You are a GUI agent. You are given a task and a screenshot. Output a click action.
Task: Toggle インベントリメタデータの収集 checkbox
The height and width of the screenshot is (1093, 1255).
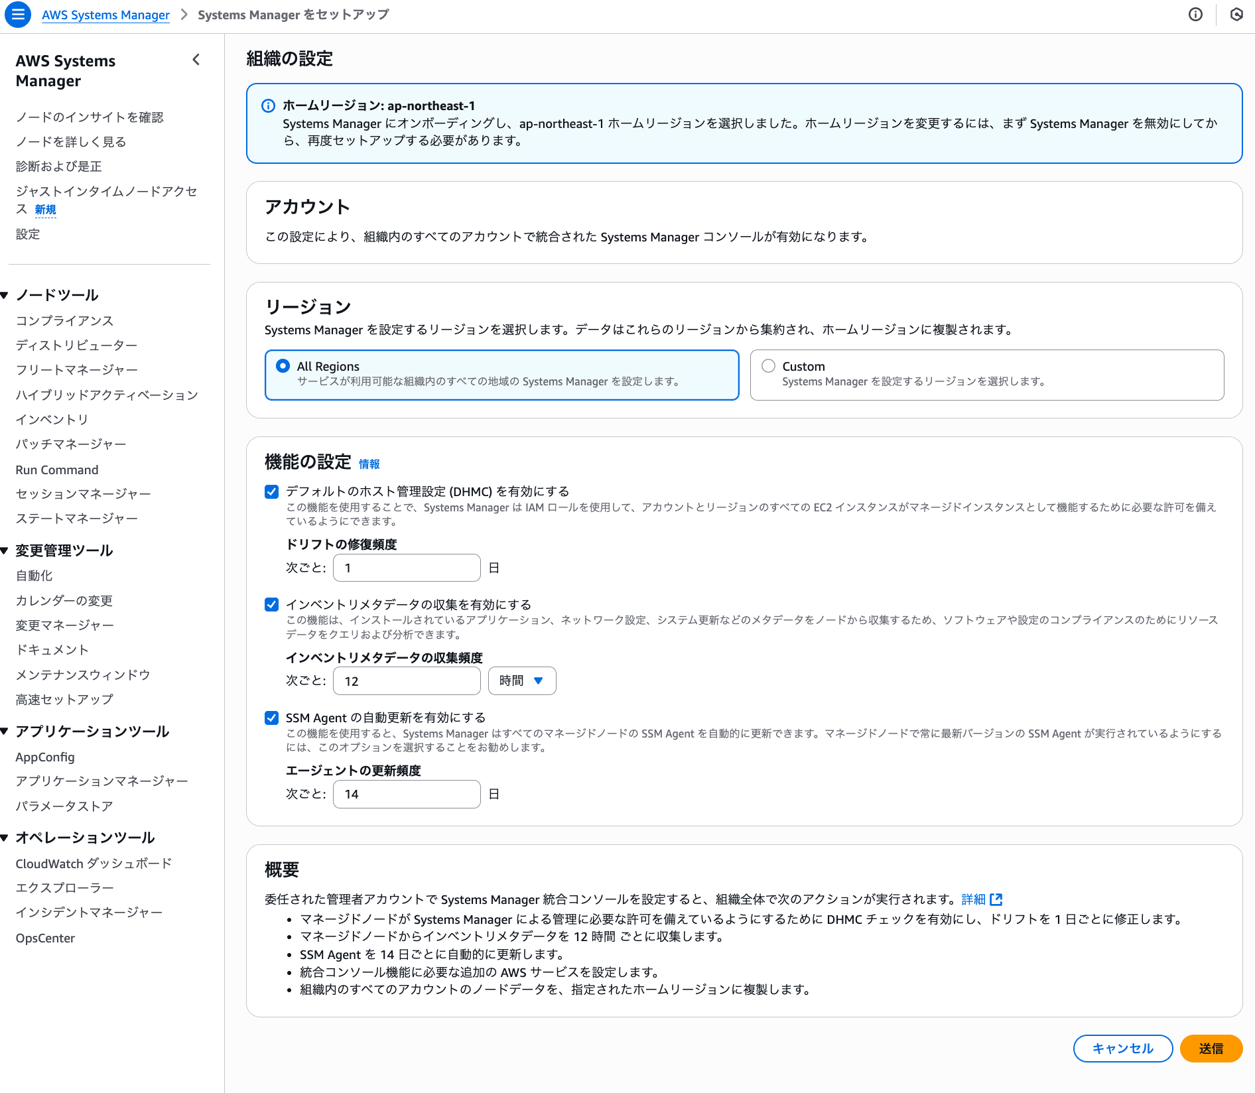click(x=271, y=605)
